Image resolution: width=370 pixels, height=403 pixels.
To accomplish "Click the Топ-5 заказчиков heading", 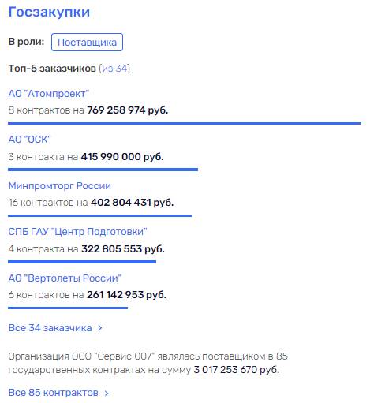I will [52, 69].
